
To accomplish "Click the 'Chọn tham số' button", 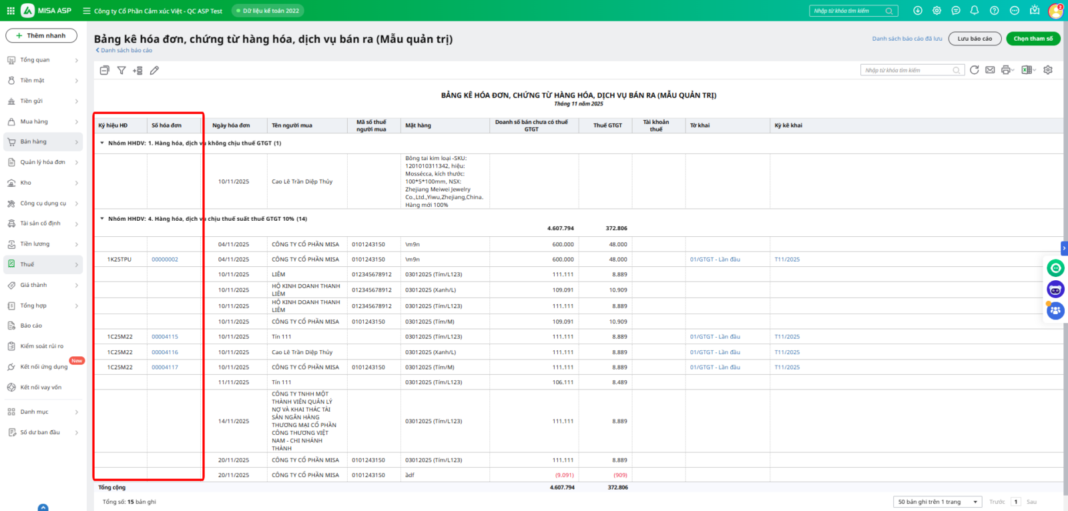I will [x=1033, y=39].
